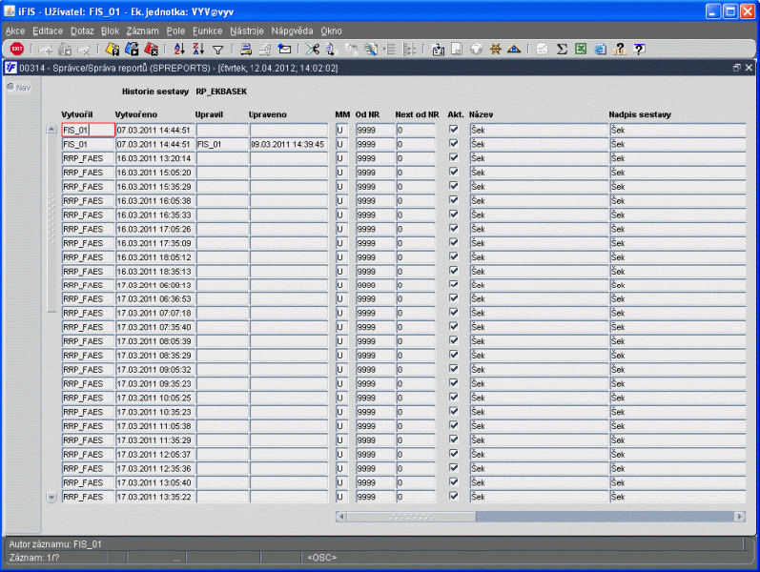Open the Nástroje menu
760x572 pixels.
click(x=247, y=31)
